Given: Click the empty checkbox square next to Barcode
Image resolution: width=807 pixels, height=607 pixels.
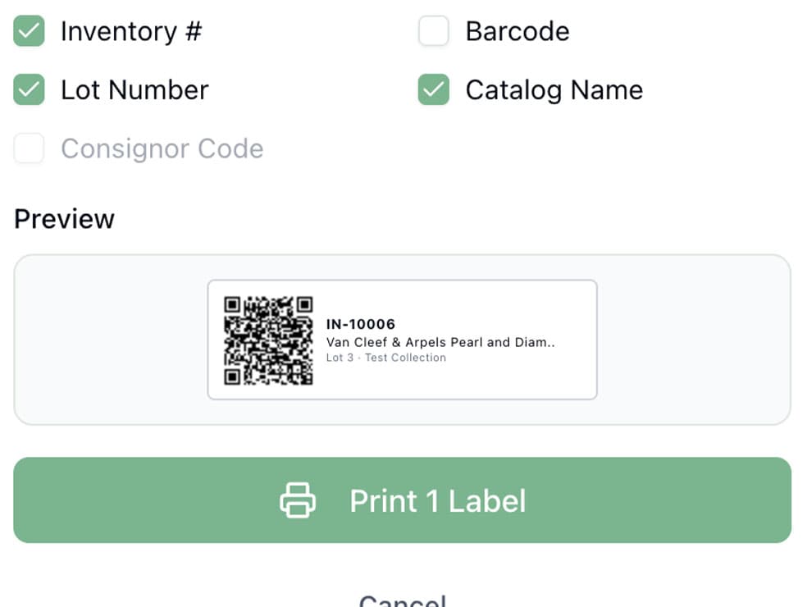Looking at the screenshot, I should 433,31.
